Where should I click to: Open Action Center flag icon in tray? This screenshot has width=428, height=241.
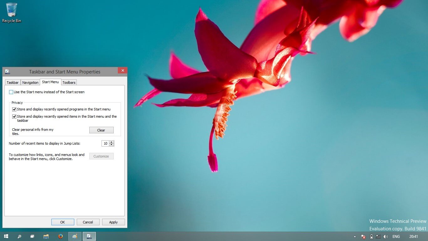pos(363,237)
